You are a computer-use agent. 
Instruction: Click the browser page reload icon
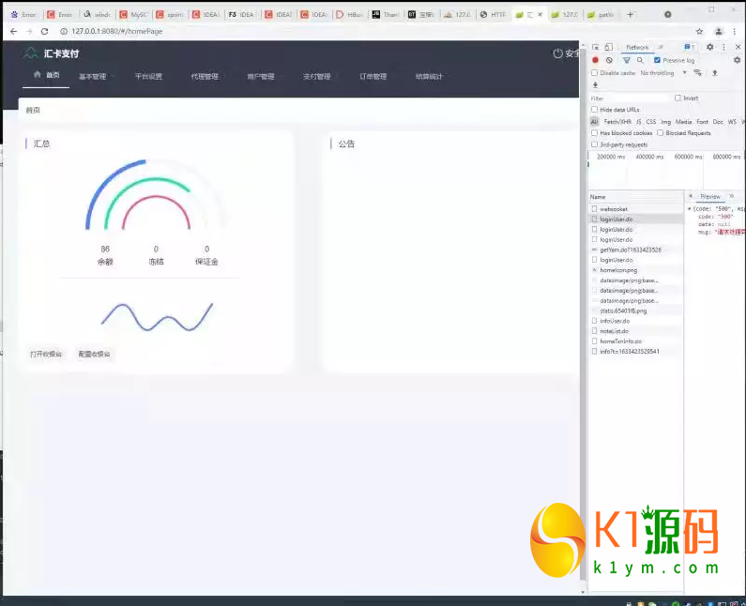(x=44, y=31)
